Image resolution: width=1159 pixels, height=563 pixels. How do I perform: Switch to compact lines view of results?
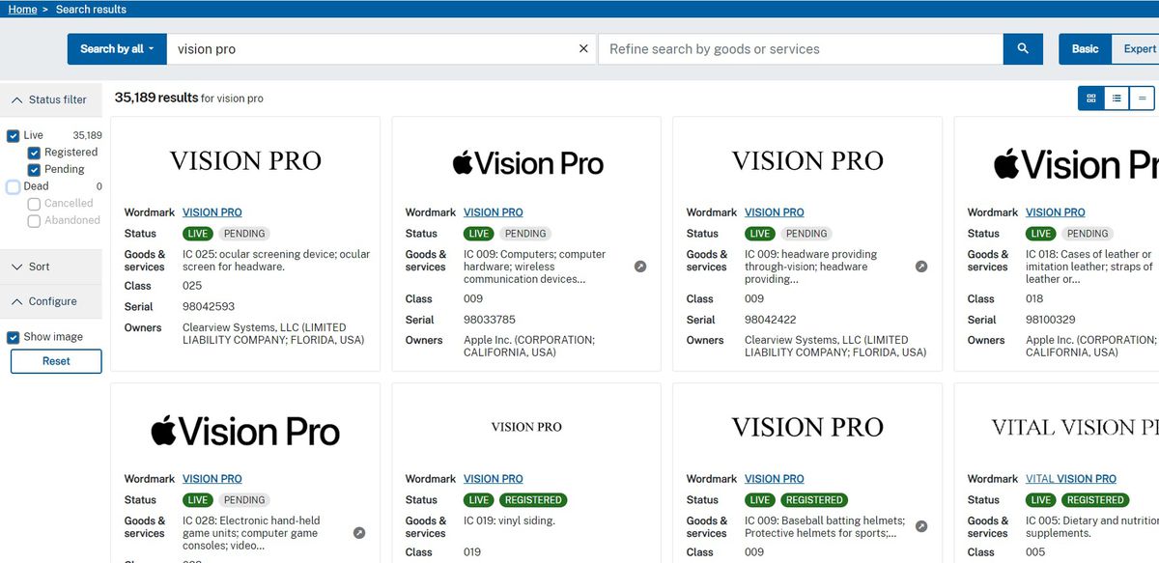(x=1142, y=99)
